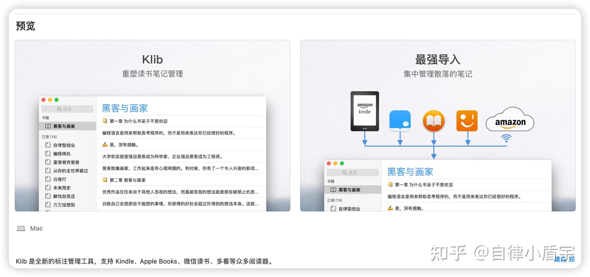Image resolution: width=590 pixels, height=277 pixels.
Task: Click the highlight starting 优秀作品往往来自于其他人忽视的想法
Action: click(181, 192)
